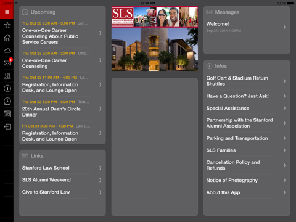Screen dimensions: 296x222
Task: Tap the star favorites icon in sidebar
Action: (x=7, y=25)
